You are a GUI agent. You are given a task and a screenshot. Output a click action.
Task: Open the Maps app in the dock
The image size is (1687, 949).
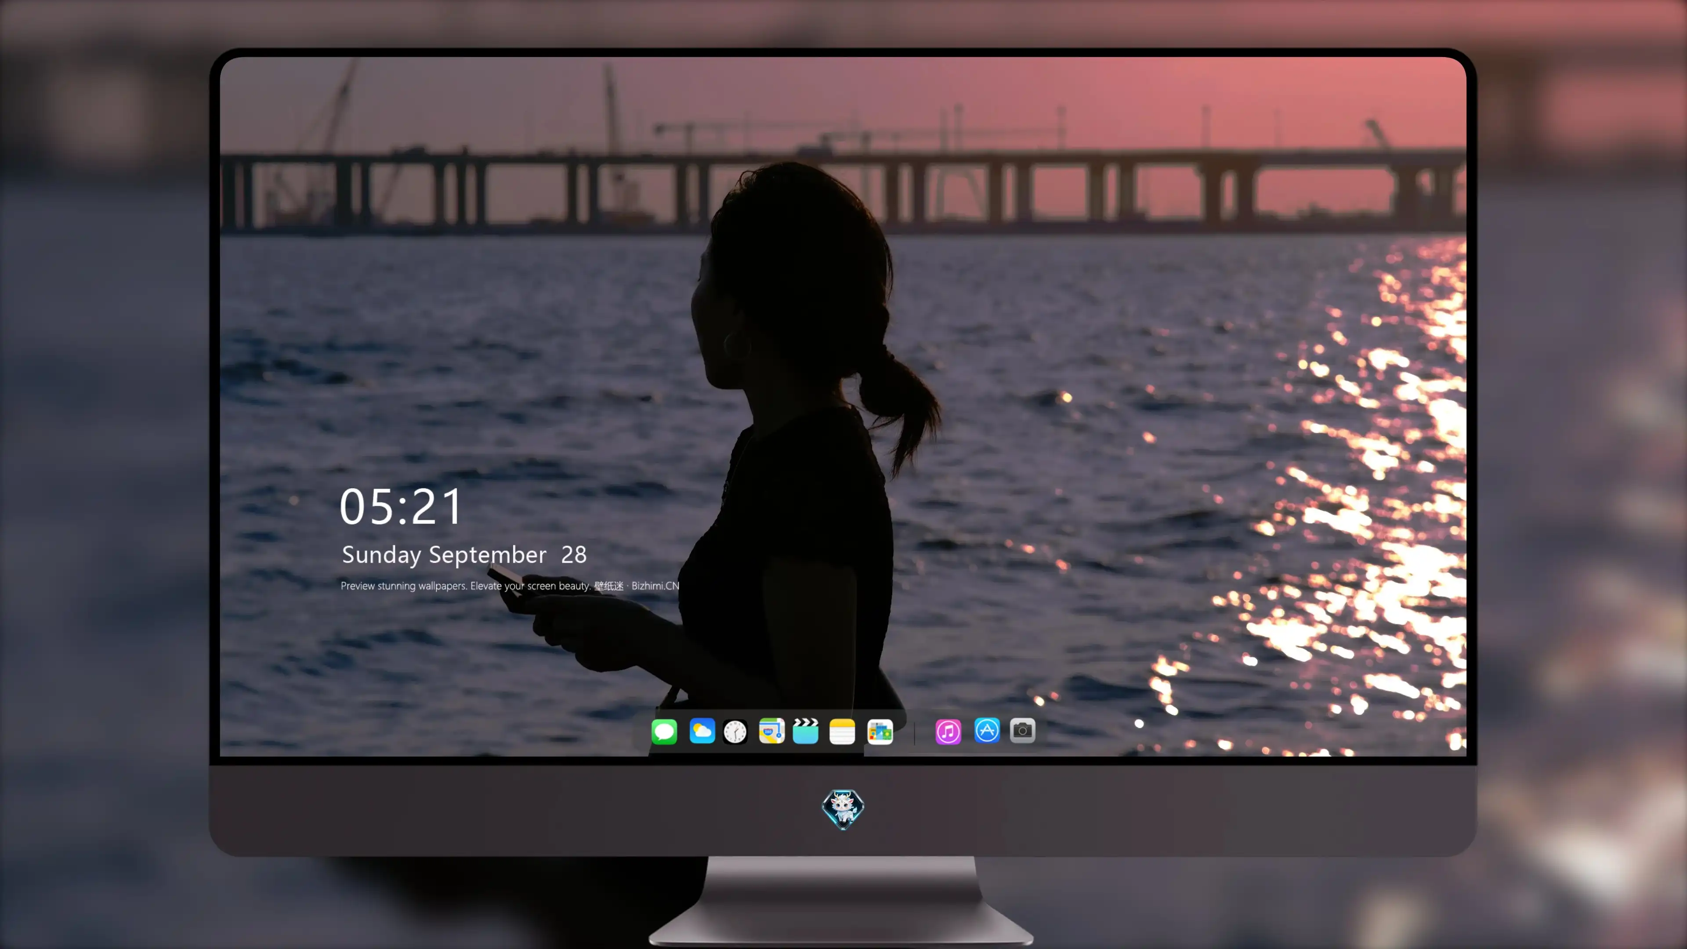(771, 731)
